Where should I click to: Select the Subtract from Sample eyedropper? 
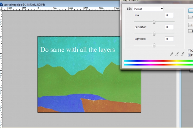tap(182, 54)
